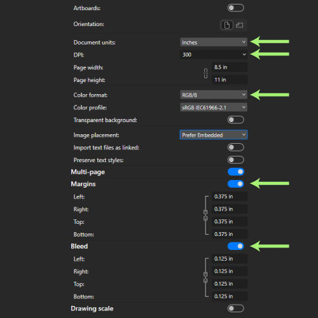
Task: Open the Document units dropdown
Action: pos(214,42)
